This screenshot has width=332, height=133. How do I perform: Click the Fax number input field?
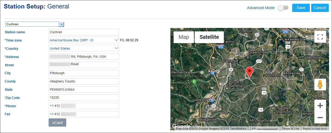tap(84, 114)
